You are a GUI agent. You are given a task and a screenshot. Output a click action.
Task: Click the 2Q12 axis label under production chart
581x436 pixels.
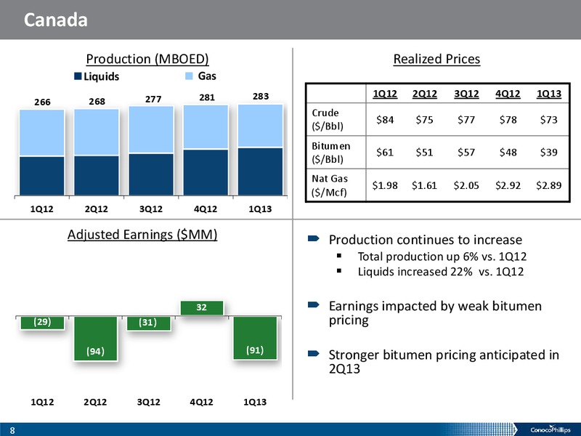(97, 209)
